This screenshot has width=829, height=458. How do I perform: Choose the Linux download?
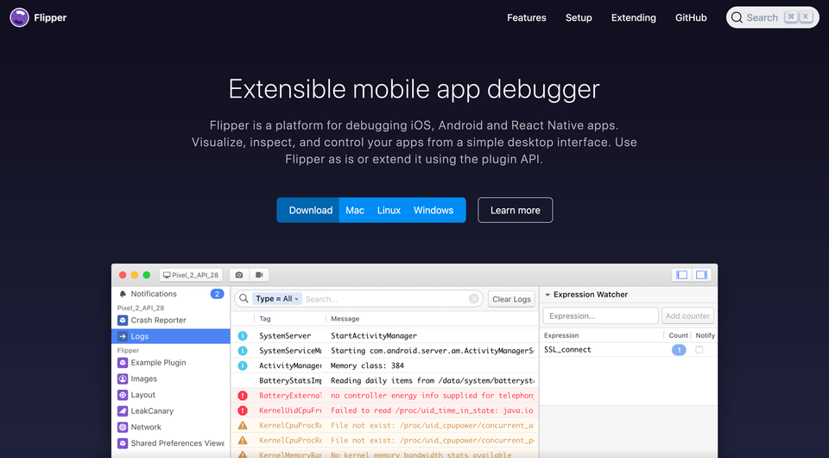[x=389, y=210]
